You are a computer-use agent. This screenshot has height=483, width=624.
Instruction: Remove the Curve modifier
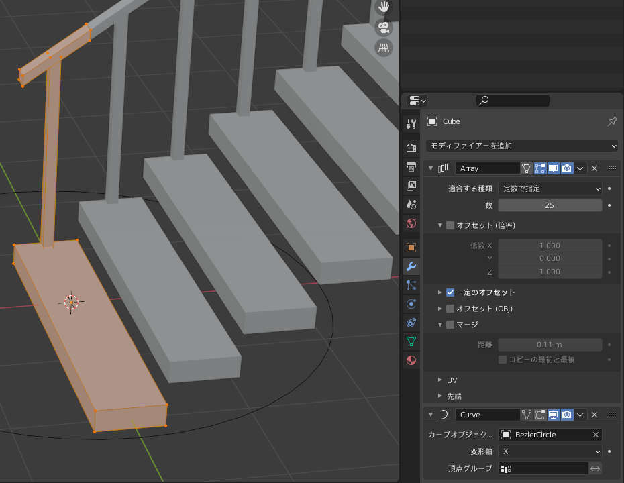[x=594, y=415]
